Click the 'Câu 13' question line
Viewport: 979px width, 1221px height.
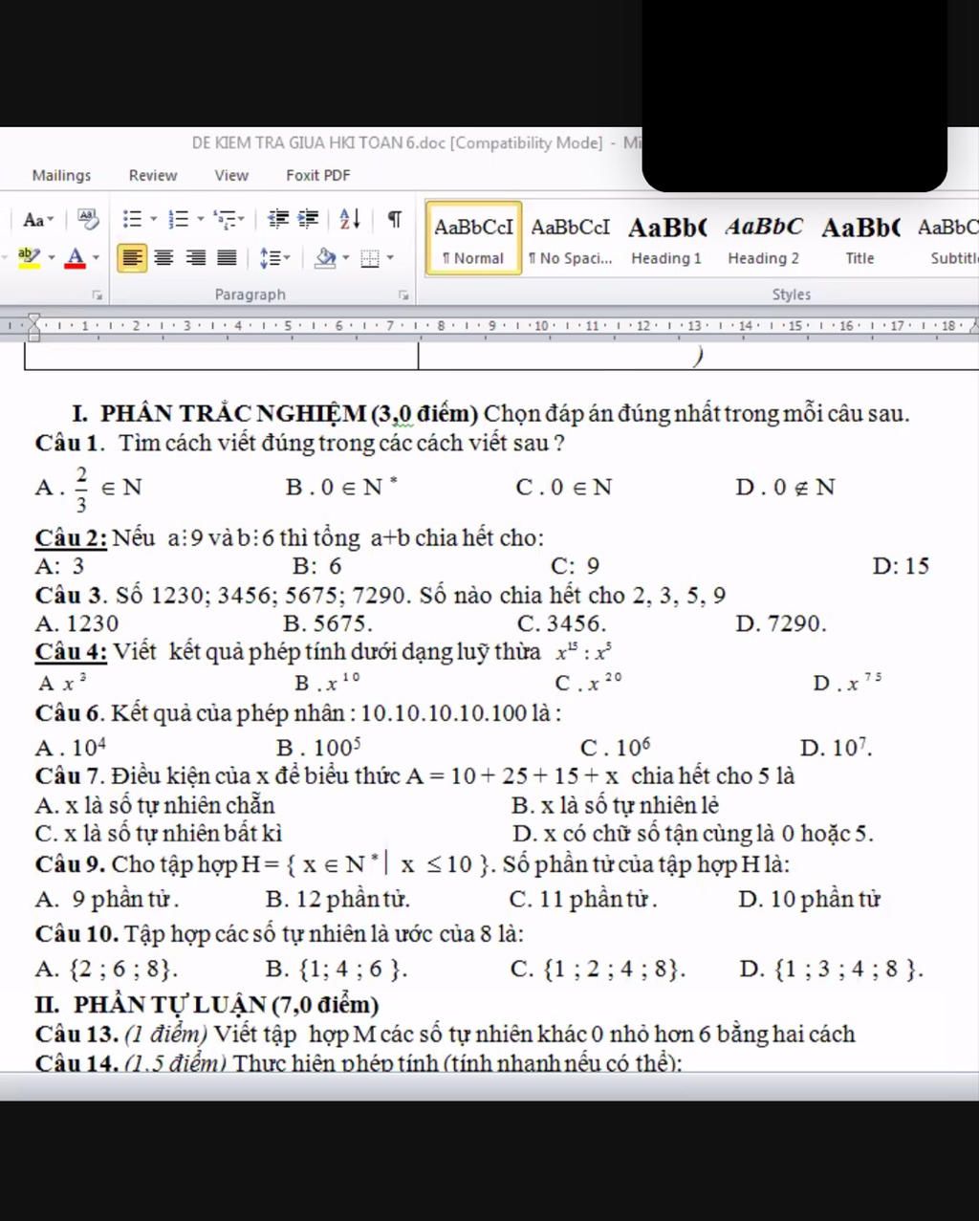(446, 1034)
